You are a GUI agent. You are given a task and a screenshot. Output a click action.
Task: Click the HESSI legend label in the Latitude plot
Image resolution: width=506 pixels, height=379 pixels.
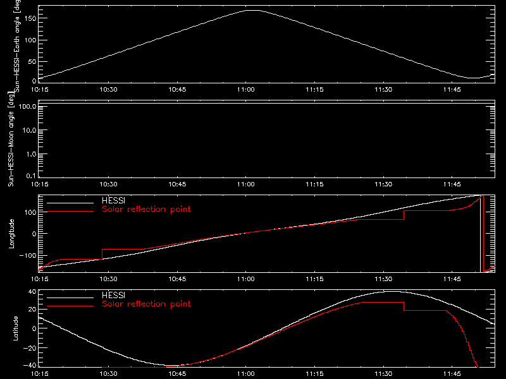(x=113, y=295)
